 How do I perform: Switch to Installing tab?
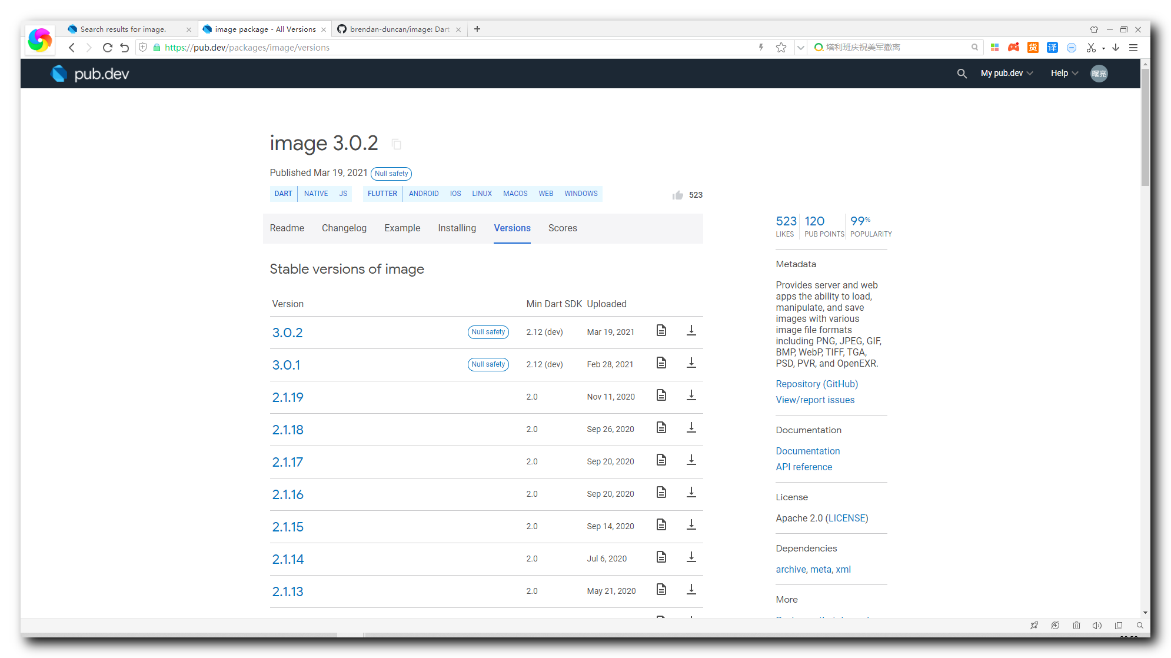[x=457, y=228]
